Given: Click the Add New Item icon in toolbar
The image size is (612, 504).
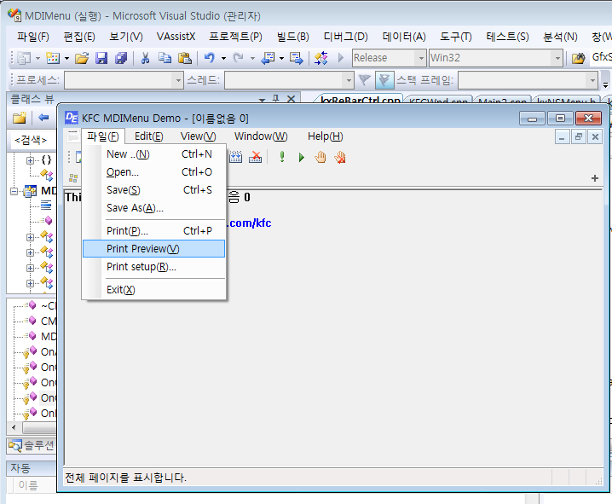Looking at the screenshot, I should pos(53,58).
